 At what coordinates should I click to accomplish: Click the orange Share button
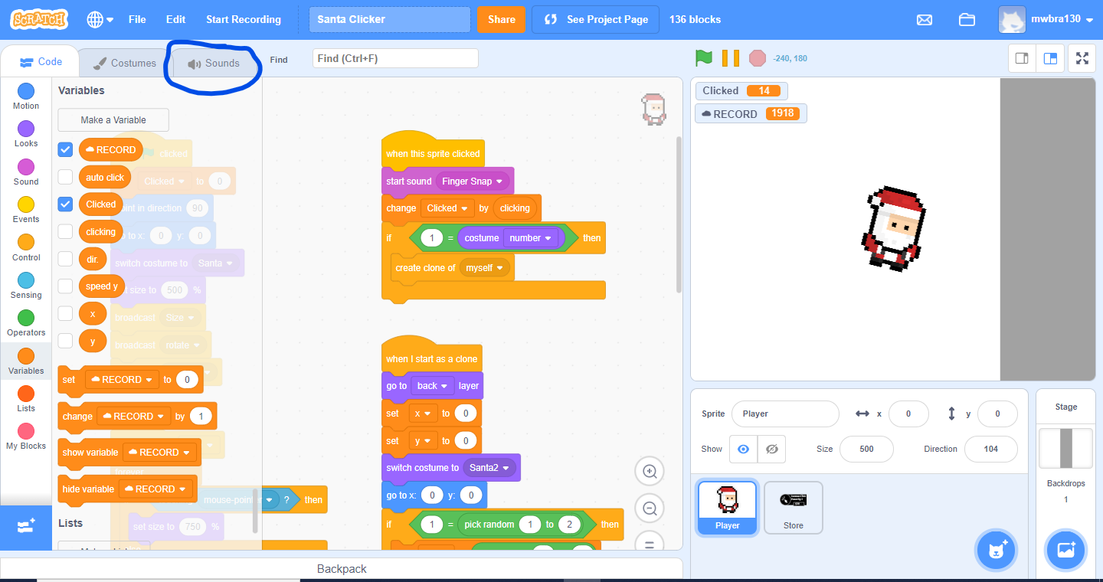[502, 19]
